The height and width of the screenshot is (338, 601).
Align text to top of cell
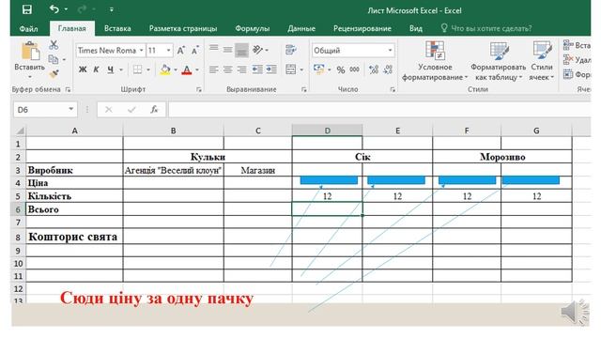(214, 49)
